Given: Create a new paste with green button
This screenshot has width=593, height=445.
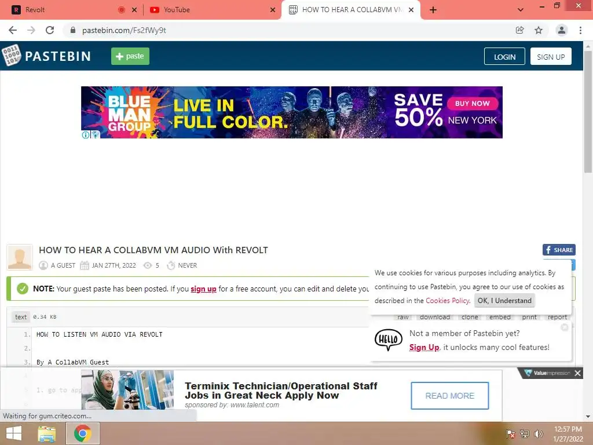Looking at the screenshot, I should click(130, 56).
